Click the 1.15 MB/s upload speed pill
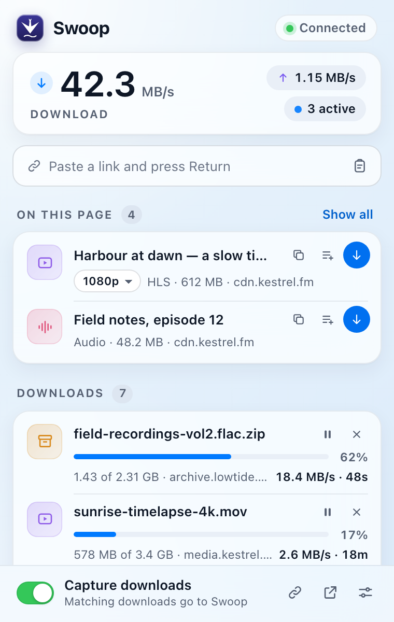 (x=316, y=78)
